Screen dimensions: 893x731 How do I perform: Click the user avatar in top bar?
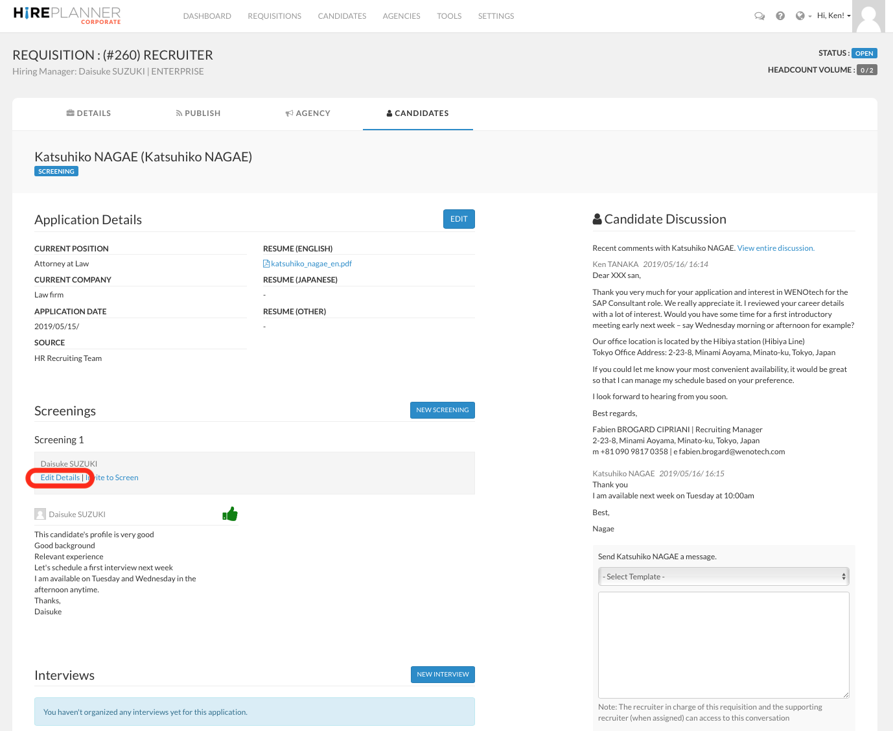[868, 16]
